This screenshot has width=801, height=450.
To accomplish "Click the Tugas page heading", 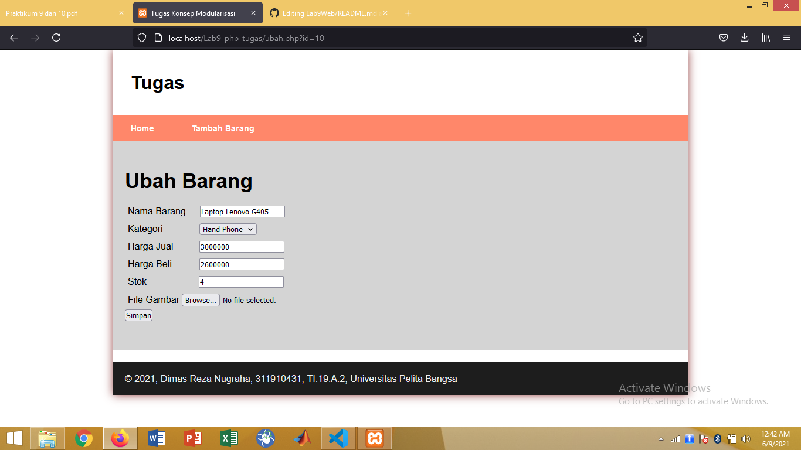I will pos(158,83).
